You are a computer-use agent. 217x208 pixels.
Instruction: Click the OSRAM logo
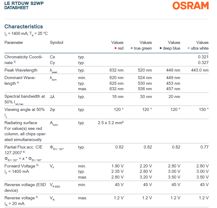click(191, 6)
